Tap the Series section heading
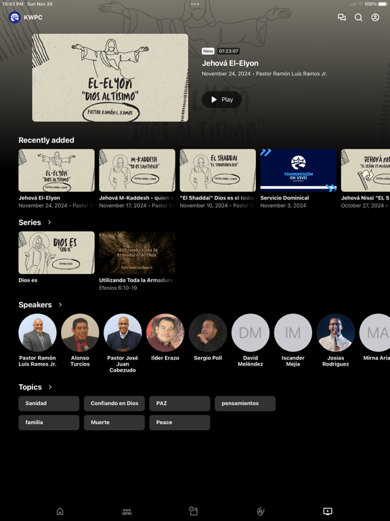 point(30,223)
